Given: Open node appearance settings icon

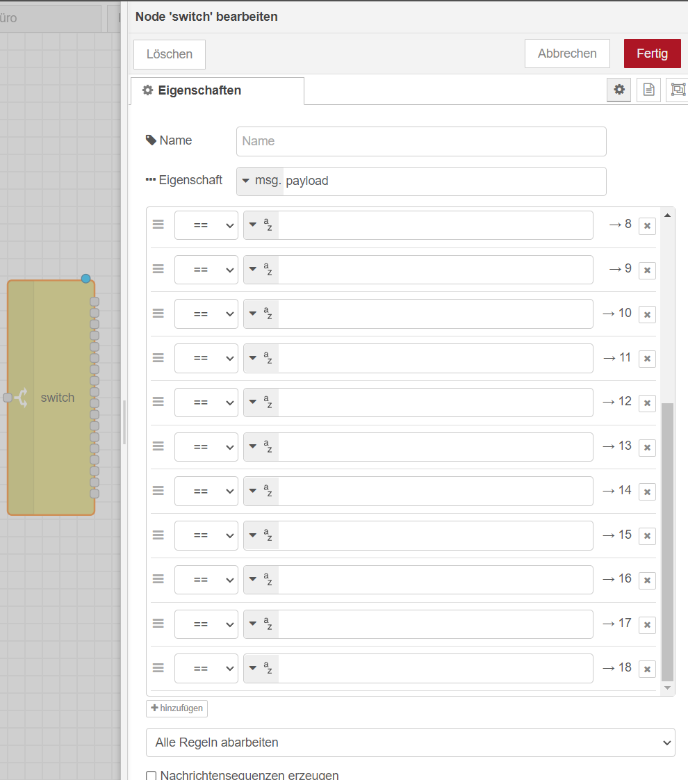Looking at the screenshot, I should 678,90.
